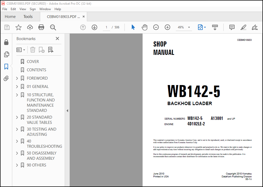This screenshot has width=263, height=187.
Task: Go to 90 OTHERS bookmark
Action: click(37, 165)
